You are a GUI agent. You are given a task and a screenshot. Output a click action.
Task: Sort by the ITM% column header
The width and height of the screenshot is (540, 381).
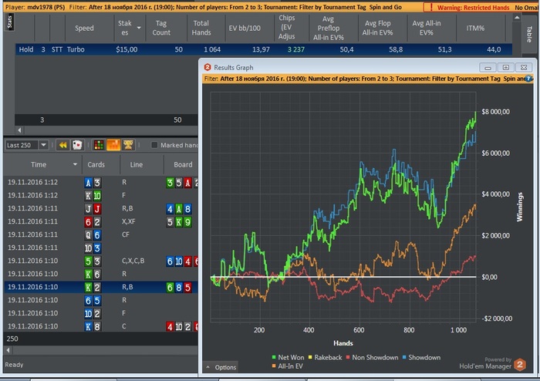[x=475, y=29]
